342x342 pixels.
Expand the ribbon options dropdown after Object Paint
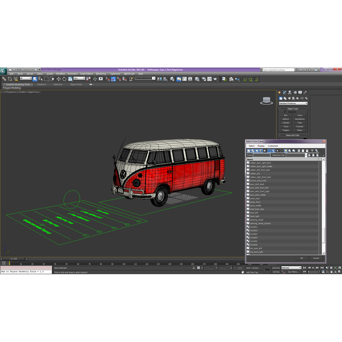pyautogui.click(x=91, y=84)
